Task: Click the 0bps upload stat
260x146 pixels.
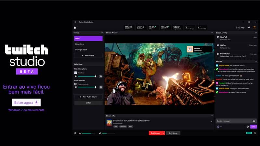Action: [x=177, y=27]
